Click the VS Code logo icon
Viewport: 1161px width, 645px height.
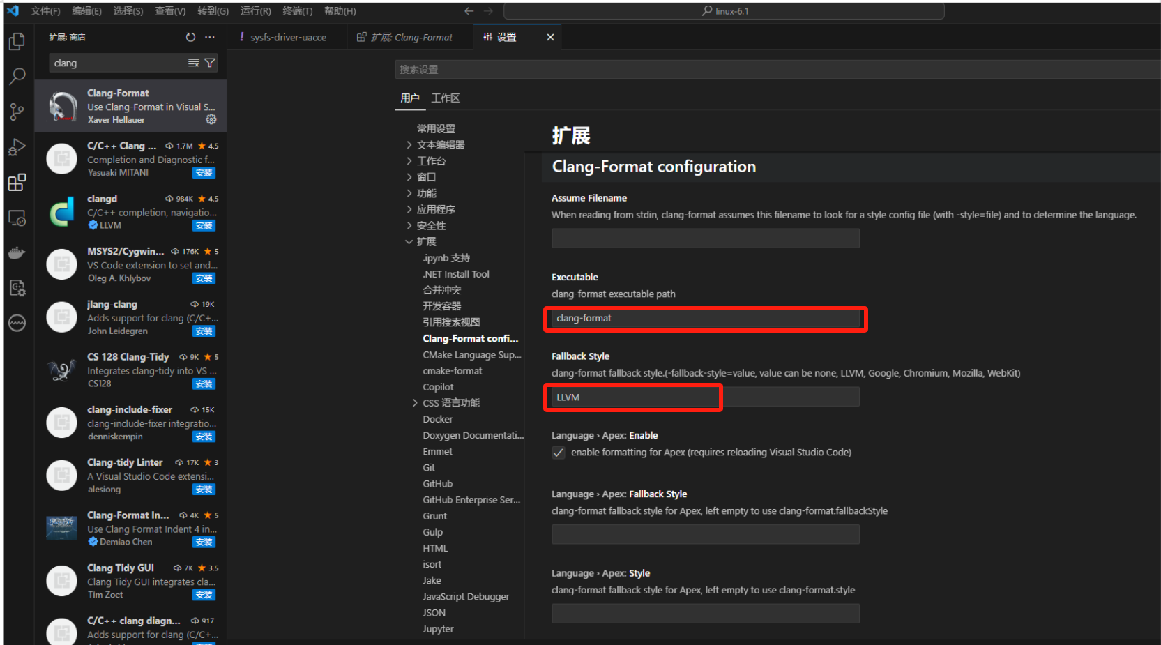point(13,10)
